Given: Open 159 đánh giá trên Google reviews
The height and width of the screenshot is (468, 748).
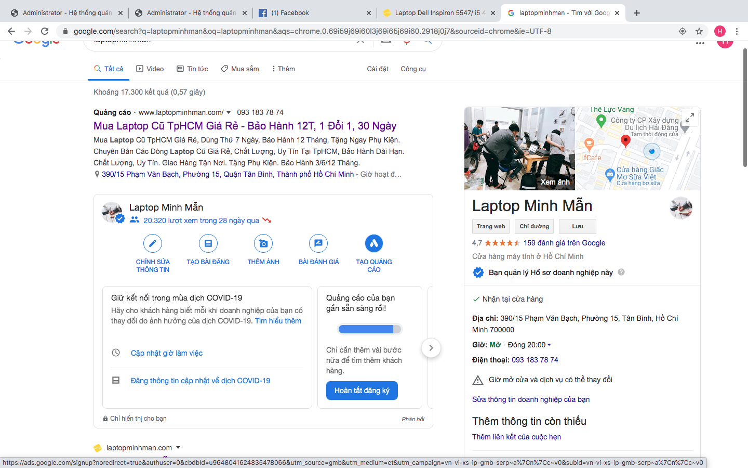Looking at the screenshot, I should (x=564, y=243).
